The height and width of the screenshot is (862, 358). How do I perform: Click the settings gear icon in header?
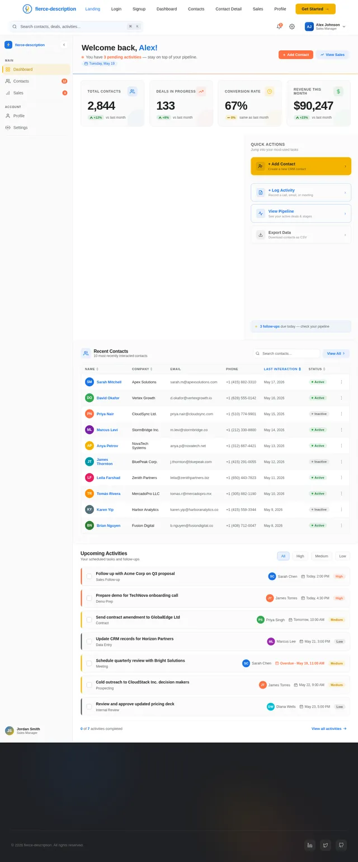click(292, 26)
